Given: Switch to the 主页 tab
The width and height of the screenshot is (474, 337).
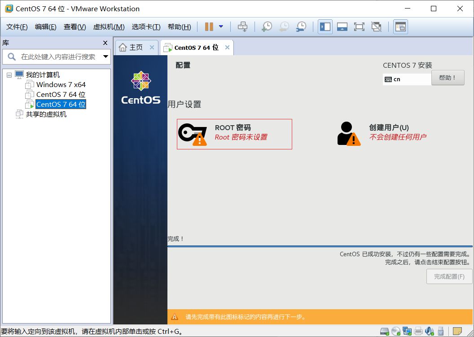Looking at the screenshot, I should 136,48.
